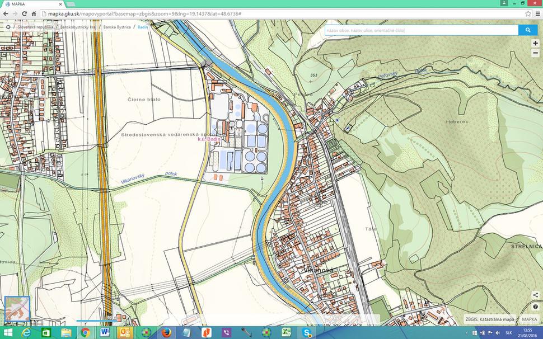
Task: Open Microsoft Word from the taskbar
Action: point(105,332)
